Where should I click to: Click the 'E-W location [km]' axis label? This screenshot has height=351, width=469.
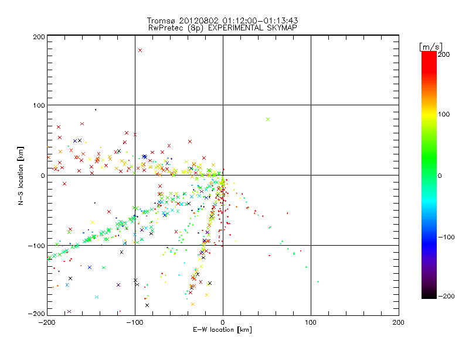(x=222, y=329)
